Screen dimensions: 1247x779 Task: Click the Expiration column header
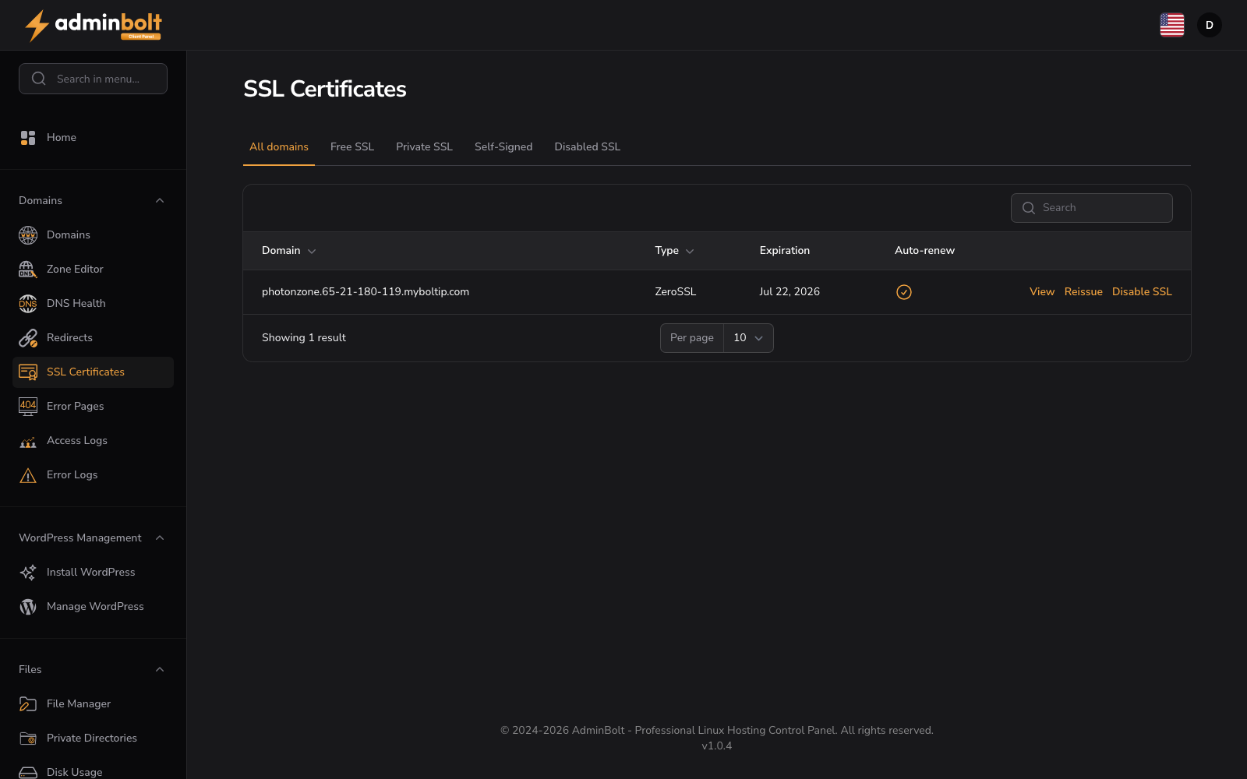tap(784, 251)
